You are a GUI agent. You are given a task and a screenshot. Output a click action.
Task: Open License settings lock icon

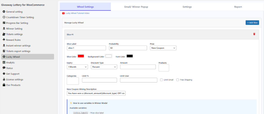point(4,79)
